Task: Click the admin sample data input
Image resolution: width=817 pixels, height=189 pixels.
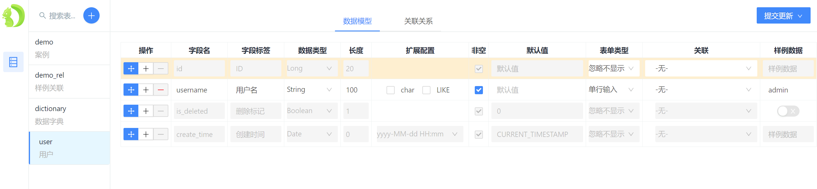Action: click(788, 90)
